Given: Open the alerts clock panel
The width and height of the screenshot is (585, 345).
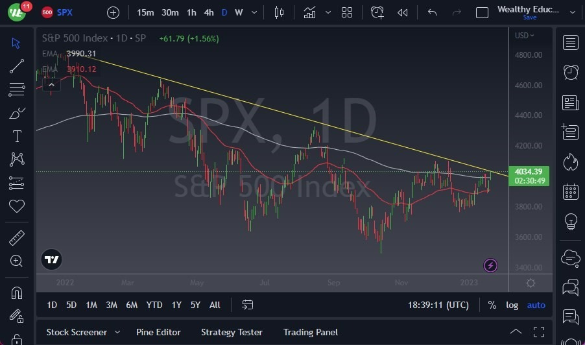Looking at the screenshot, I should click(x=571, y=73).
